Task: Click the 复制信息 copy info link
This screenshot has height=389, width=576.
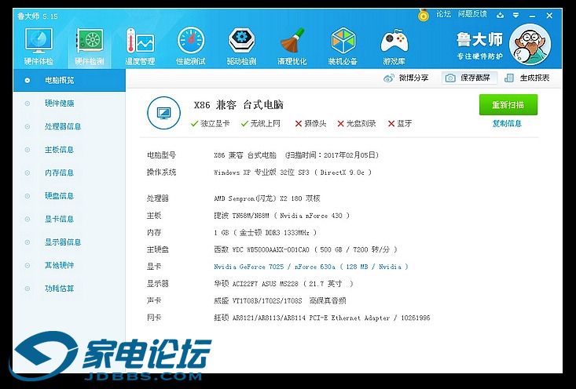Action: (507, 124)
